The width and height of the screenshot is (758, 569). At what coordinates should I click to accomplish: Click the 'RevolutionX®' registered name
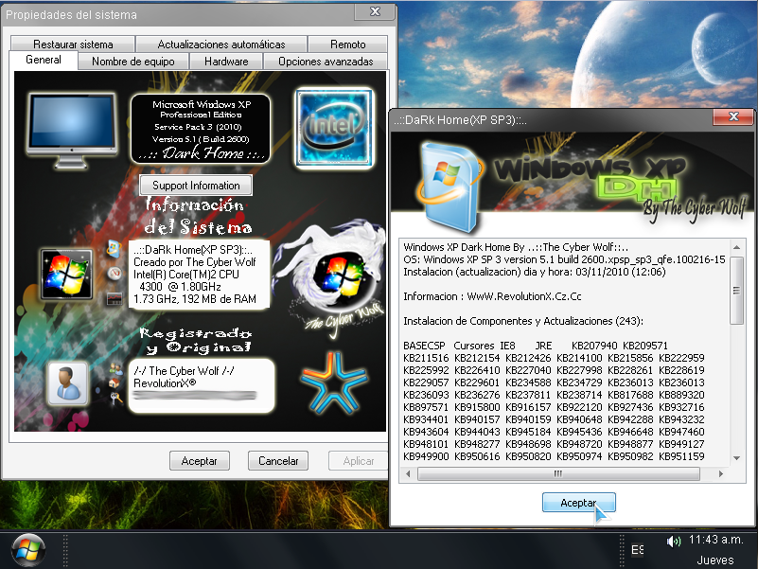165,383
